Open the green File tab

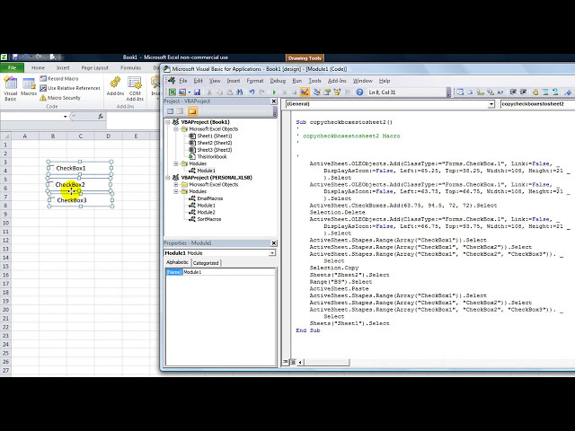click(x=13, y=67)
